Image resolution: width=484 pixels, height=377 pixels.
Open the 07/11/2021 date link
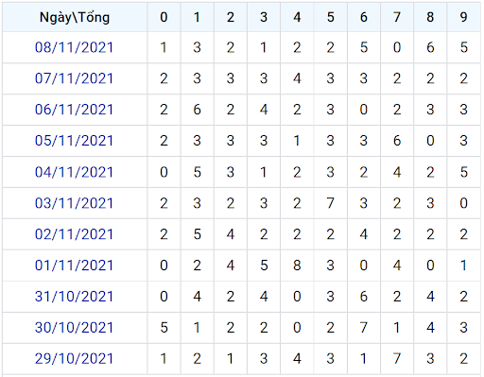74,78
